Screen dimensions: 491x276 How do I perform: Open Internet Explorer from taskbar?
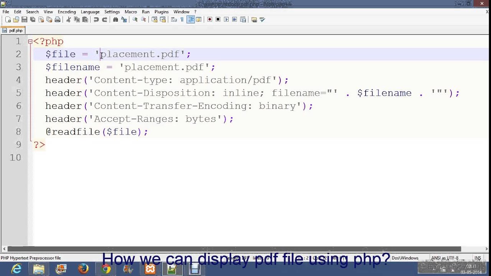(16, 269)
